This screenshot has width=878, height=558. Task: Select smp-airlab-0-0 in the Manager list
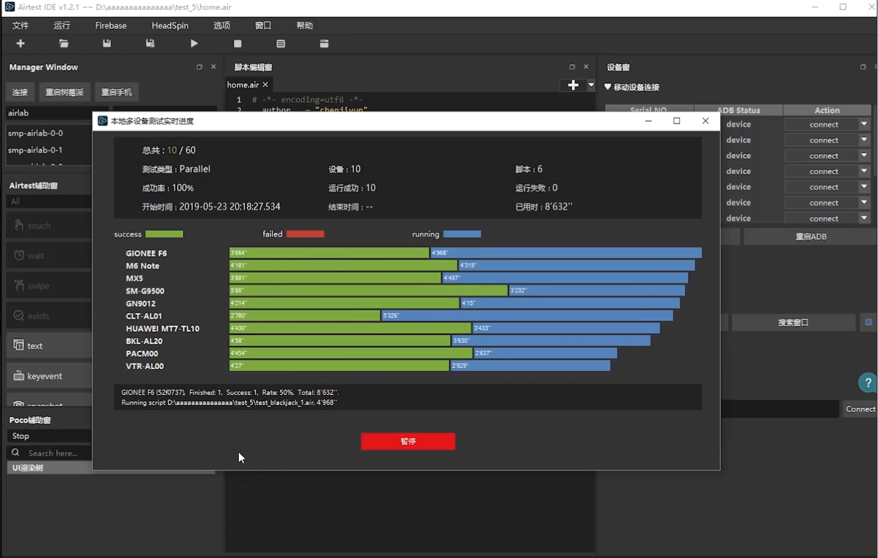[x=49, y=133]
